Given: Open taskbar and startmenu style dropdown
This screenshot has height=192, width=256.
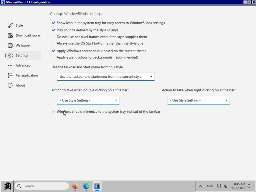Looking at the screenshot, I should coord(106,76).
